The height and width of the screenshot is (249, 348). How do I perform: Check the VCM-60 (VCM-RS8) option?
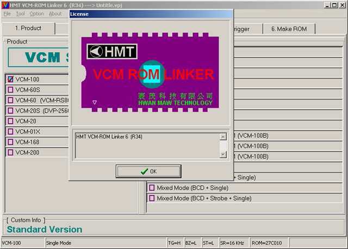[10, 100]
